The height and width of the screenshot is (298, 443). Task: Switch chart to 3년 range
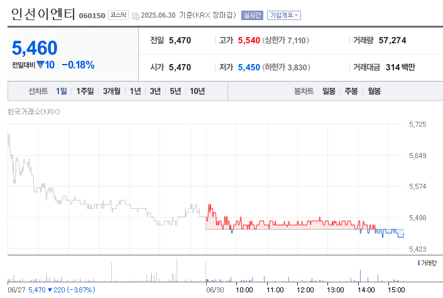pyautogui.click(x=155, y=91)
